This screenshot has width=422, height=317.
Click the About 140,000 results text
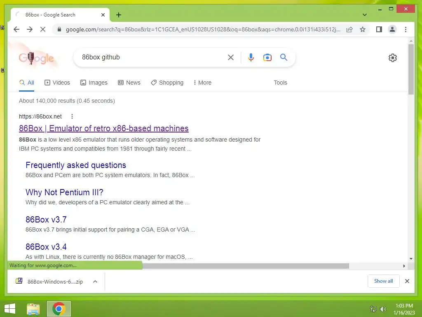pyautogui.click(x=67, y=101)
